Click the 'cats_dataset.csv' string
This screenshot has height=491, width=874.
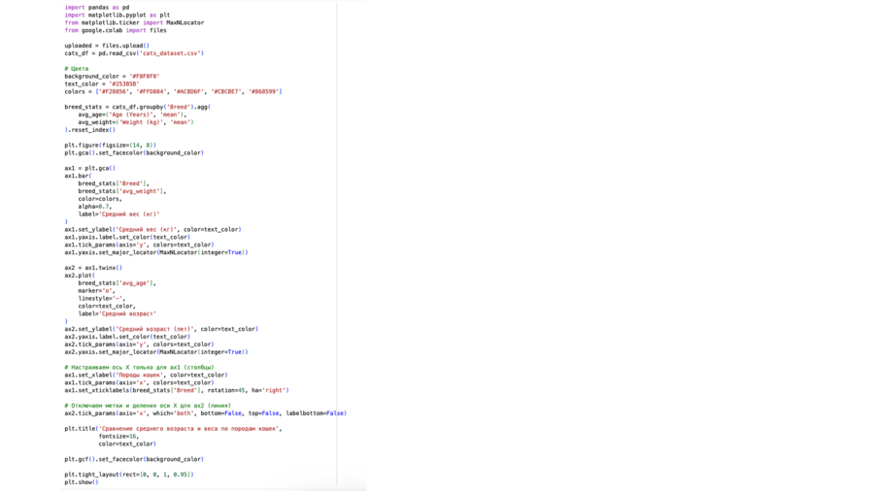point(170,53)
